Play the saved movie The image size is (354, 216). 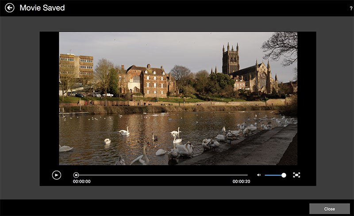point(57,175)
